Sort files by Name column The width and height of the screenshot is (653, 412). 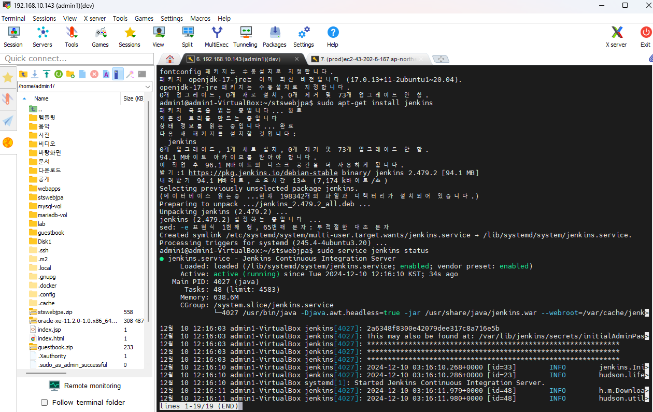pyautogui.click(x=41, y=98)
